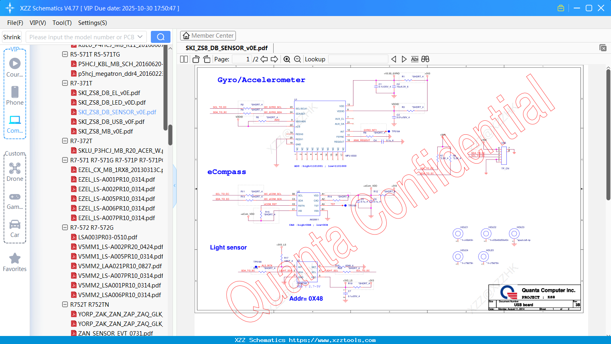Find previous lookup match
The width and height of the screenshot is (611, 344).
tap(394, 59)
